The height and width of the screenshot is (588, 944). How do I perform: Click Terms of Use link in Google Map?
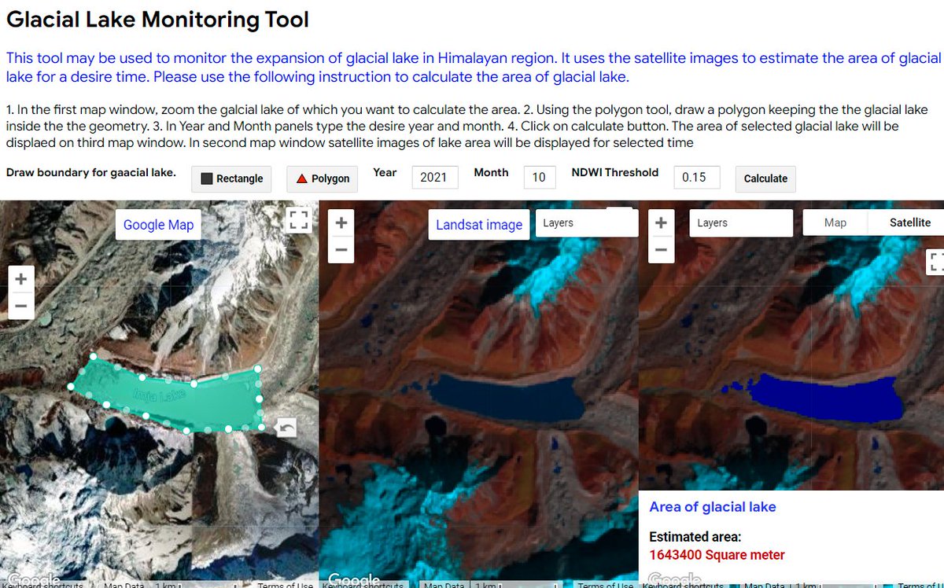pos(286,585)
